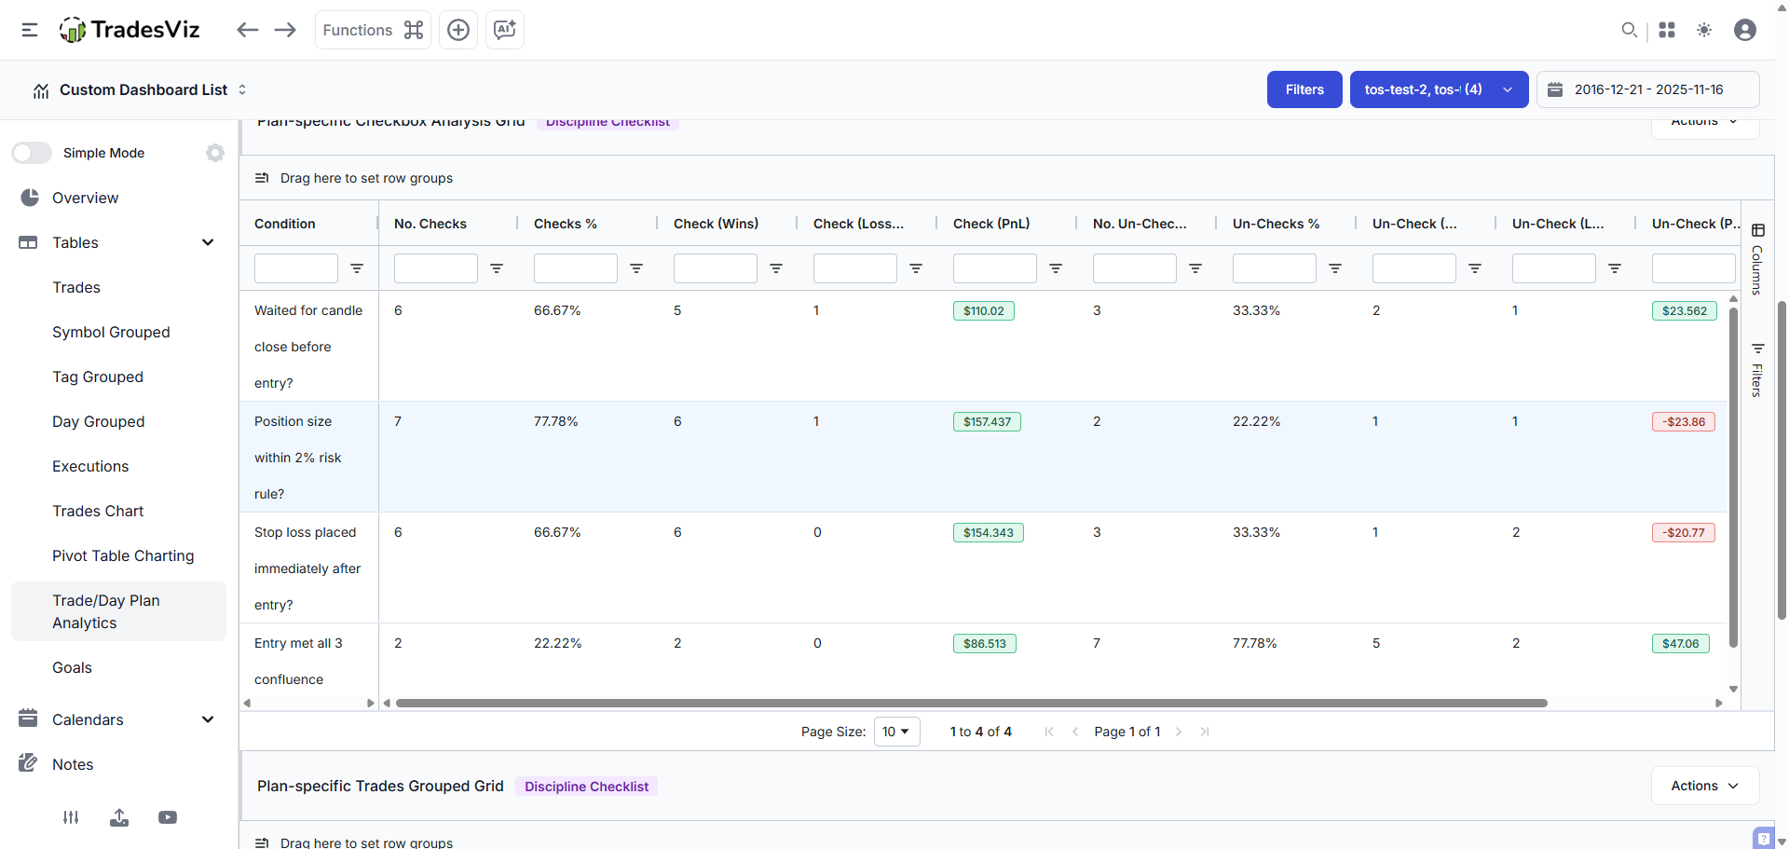Open the hamburger navigation menu
This screenshot has width=1789, height=849.
(29, 29)
